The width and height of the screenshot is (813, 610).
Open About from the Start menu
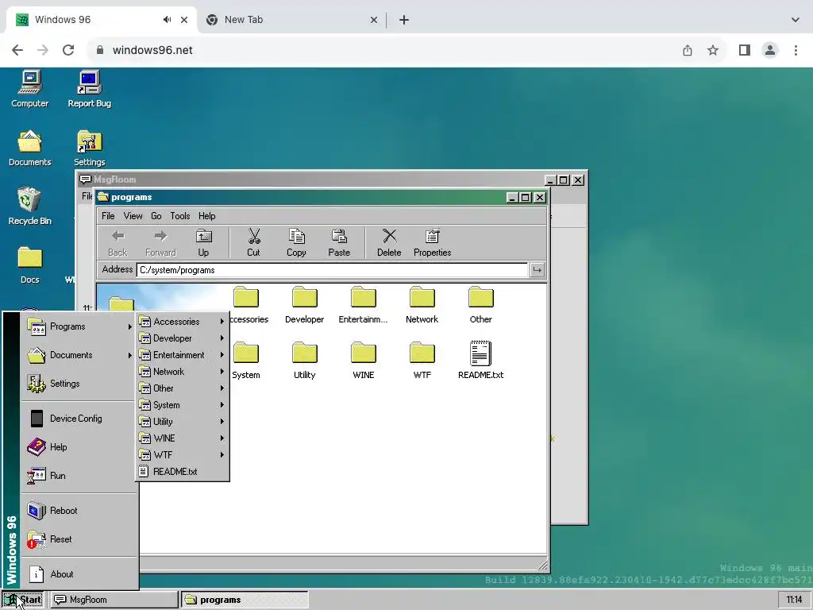[x=79, y=574]
